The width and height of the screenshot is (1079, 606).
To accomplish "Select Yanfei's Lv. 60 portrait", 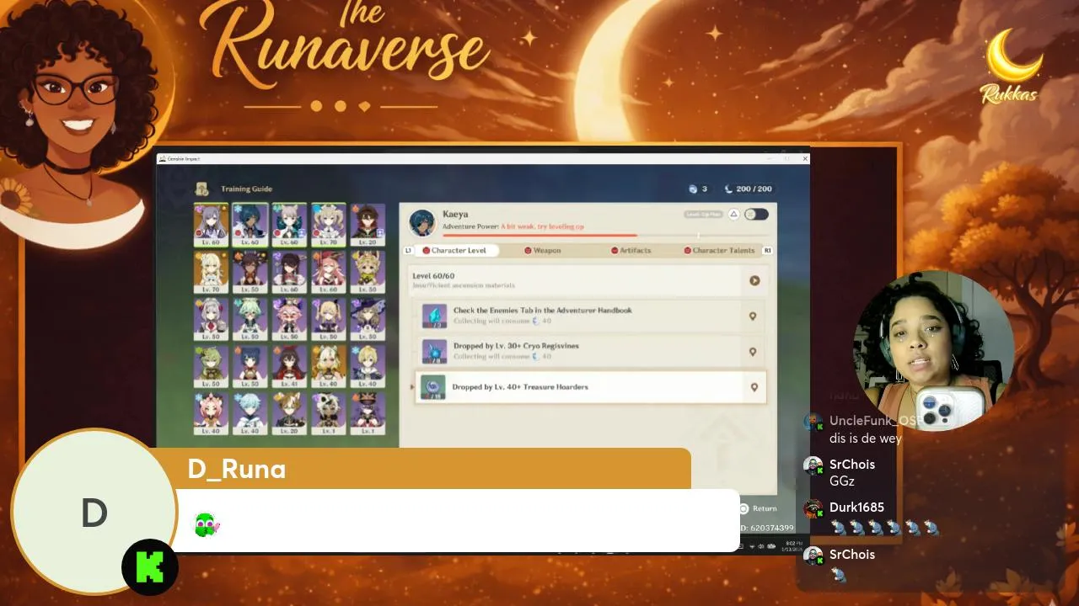I will [x=329, y=273].
